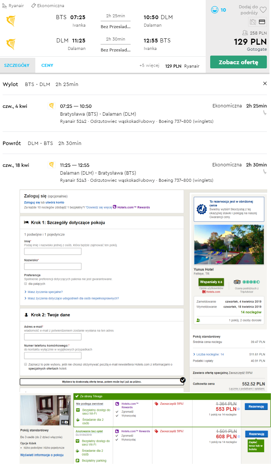Image resolution: width=271 pixels, height=468 pixels.
Task: Click 'Ryanair 5243' flight number text
Action: tap(73, 180)
